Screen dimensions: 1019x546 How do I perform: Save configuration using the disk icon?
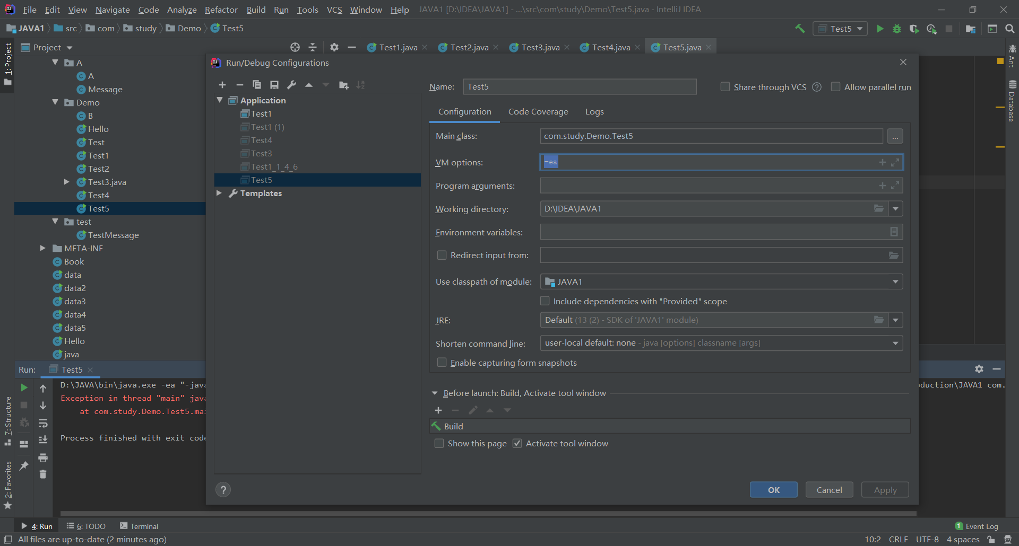click(274, 85)
